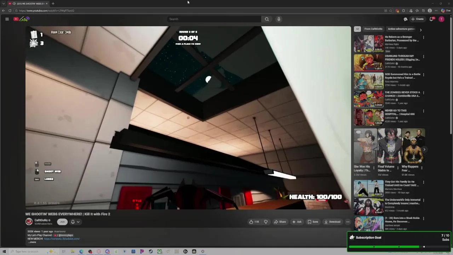453x255 pixels.
Task: Open the Final Volume Diablo Is short
Action: point(389,146)
